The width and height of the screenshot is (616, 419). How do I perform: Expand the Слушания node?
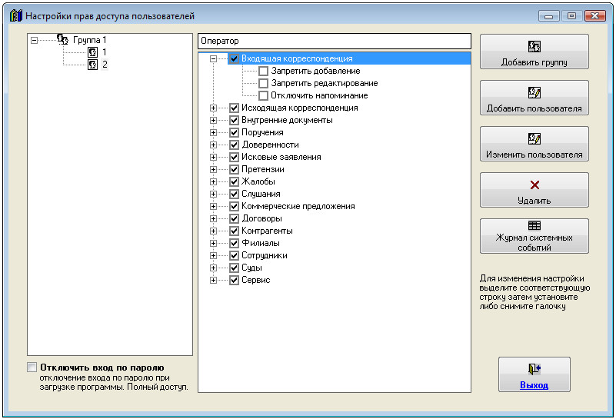[x=213, y=194]
